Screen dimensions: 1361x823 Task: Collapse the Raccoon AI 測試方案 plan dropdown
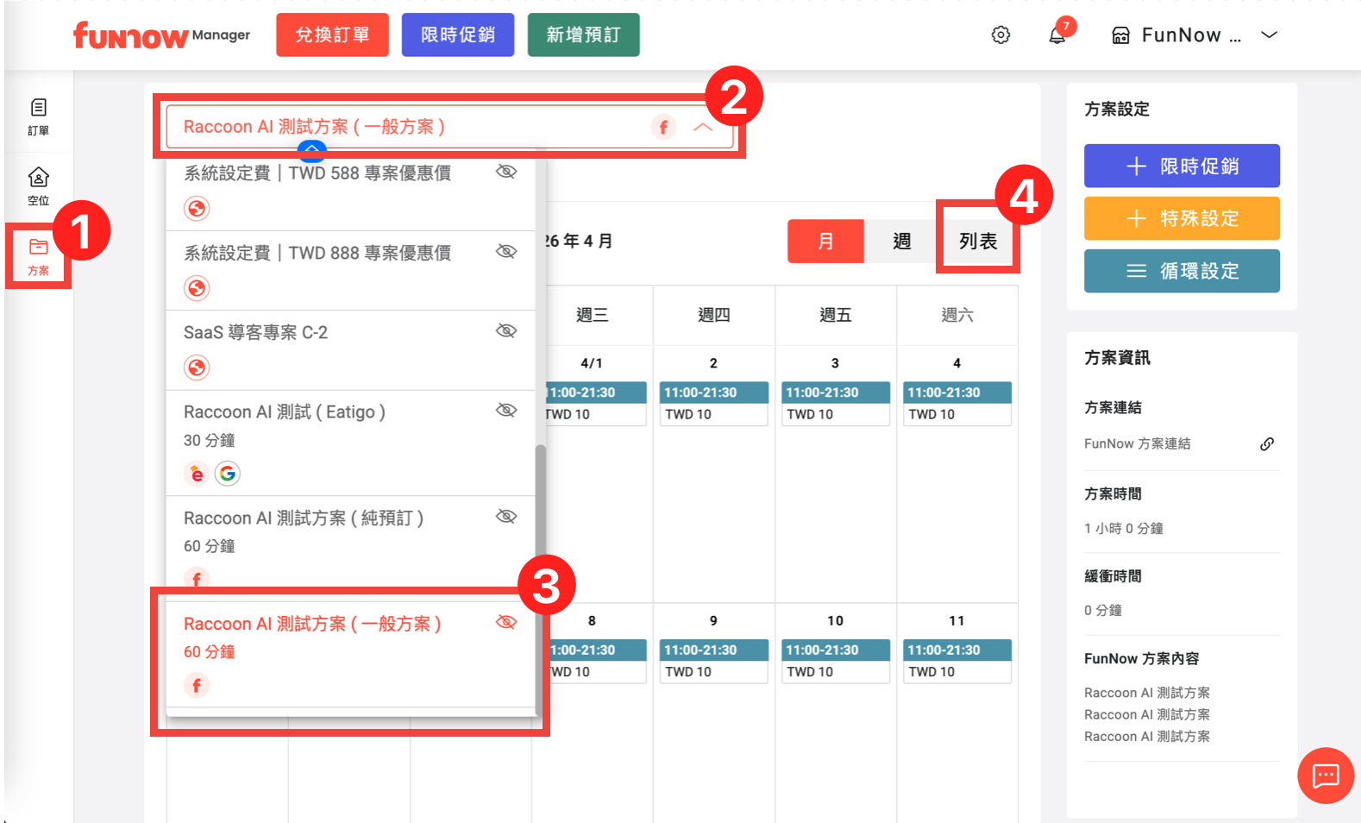click(x=703, y=127)
